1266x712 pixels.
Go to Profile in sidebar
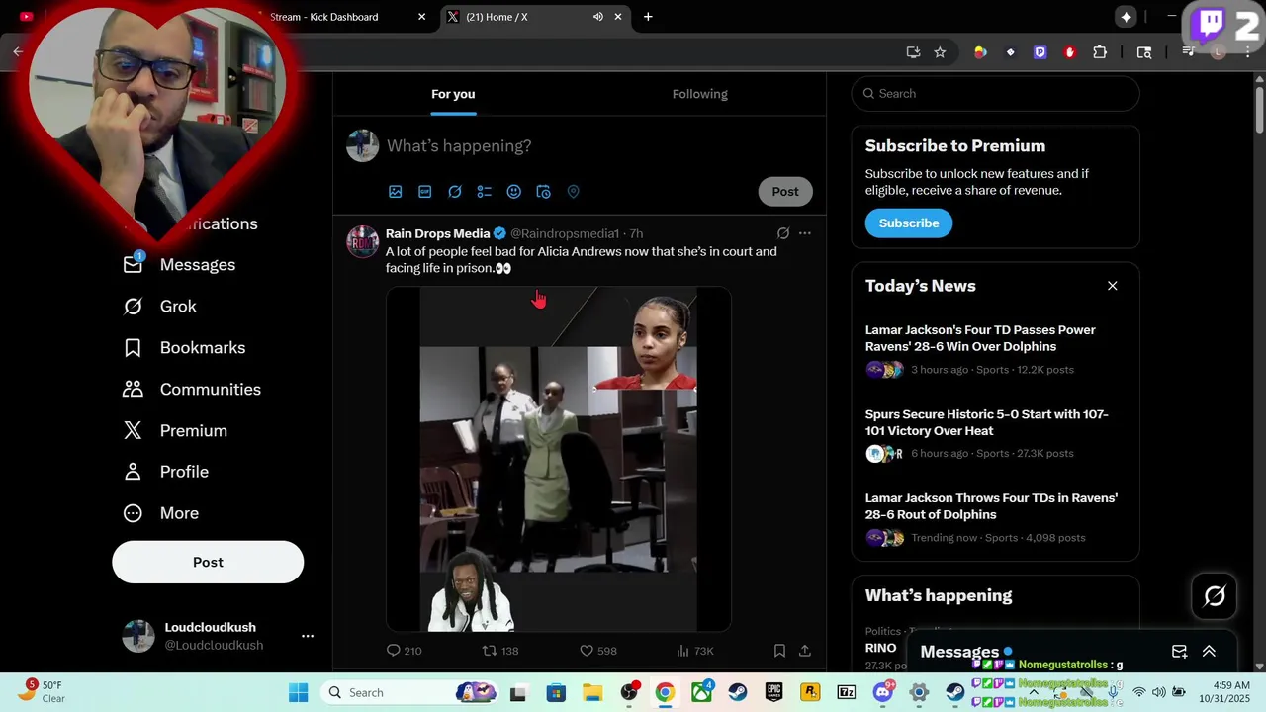[165, 472]
